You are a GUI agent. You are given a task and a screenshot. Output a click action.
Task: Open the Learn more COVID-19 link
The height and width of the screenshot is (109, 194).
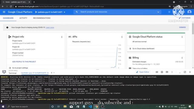click(x=50, y=28)
